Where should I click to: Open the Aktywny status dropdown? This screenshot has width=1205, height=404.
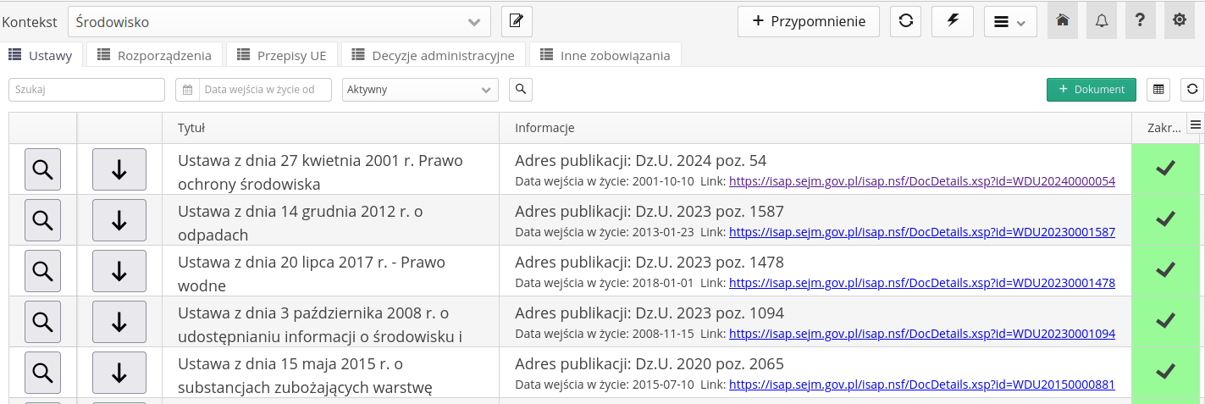click(x=420, y=90)
